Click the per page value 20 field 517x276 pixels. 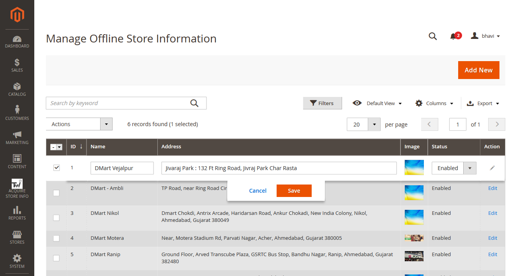(357, 125)
